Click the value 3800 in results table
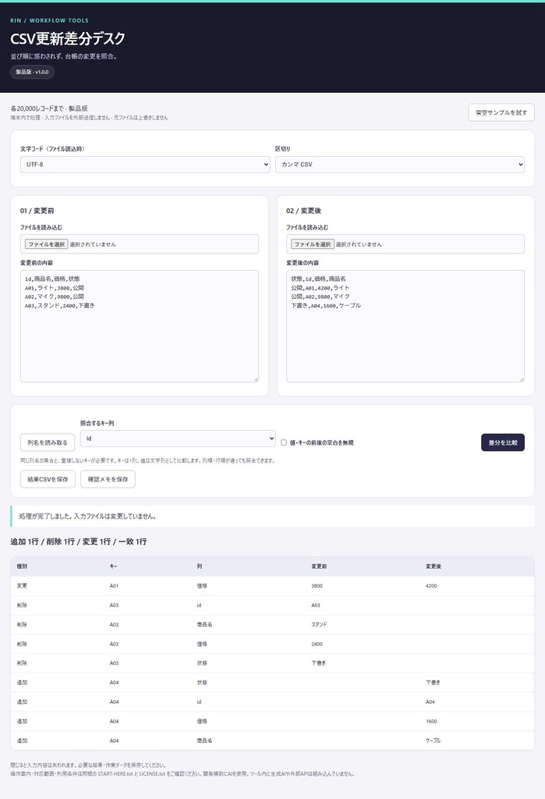 [317, 585]
